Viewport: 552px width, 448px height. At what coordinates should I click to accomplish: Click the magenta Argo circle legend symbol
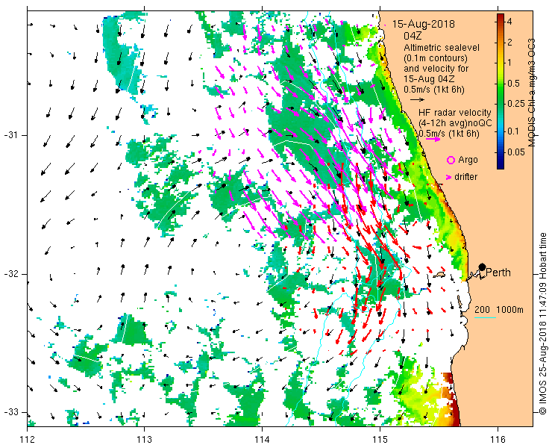[x=451, y=160]
